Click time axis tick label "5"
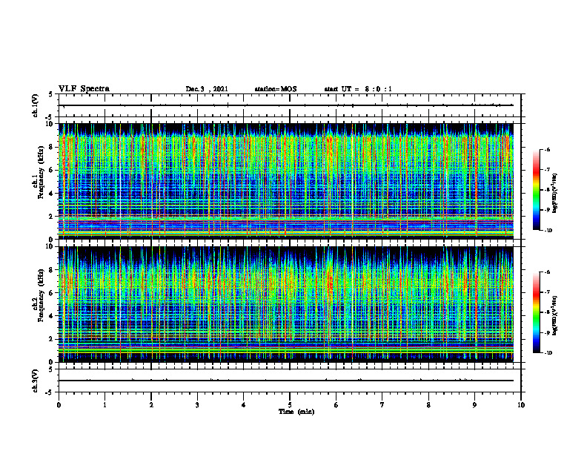The height and width of the screenshot is (454, 587). [x=290, y=405]
